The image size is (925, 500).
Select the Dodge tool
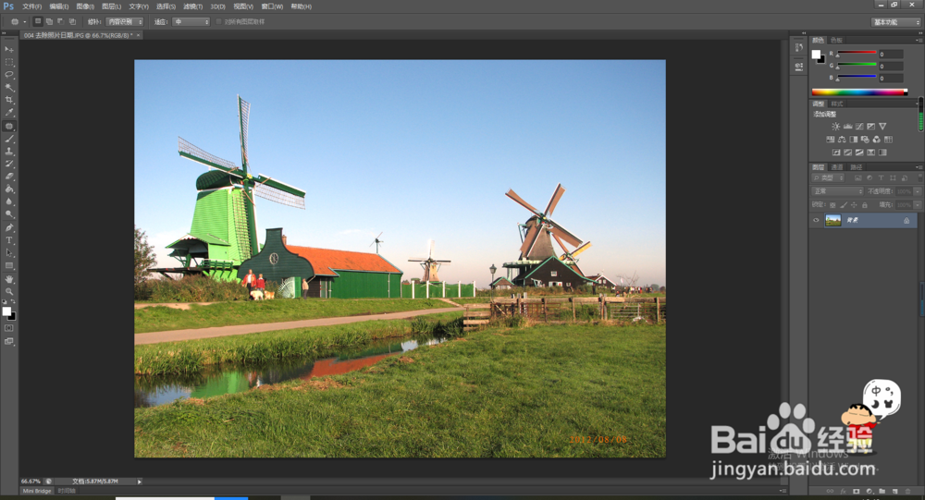(9, 214)
